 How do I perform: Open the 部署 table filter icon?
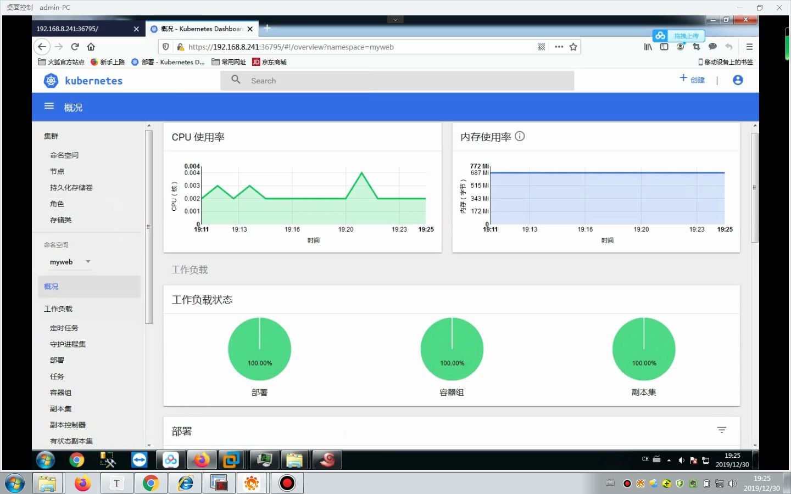tap(722, 430)
